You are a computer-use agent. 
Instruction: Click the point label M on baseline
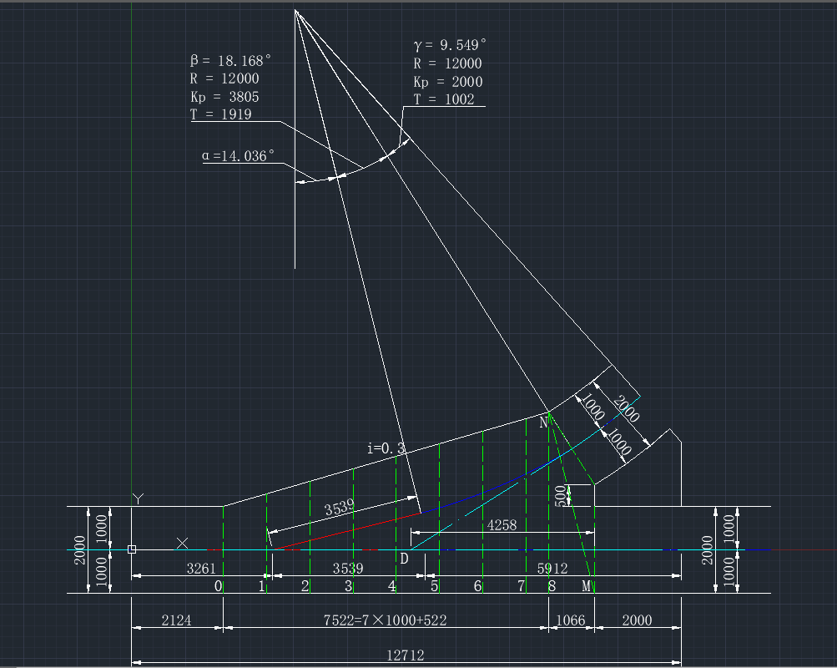click(x=587, y=586)
